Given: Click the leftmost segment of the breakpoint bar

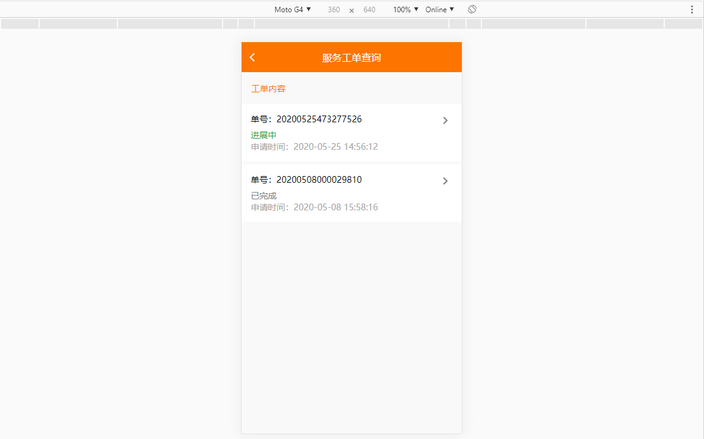Looking at the screenshot, I should pos(20,24).
